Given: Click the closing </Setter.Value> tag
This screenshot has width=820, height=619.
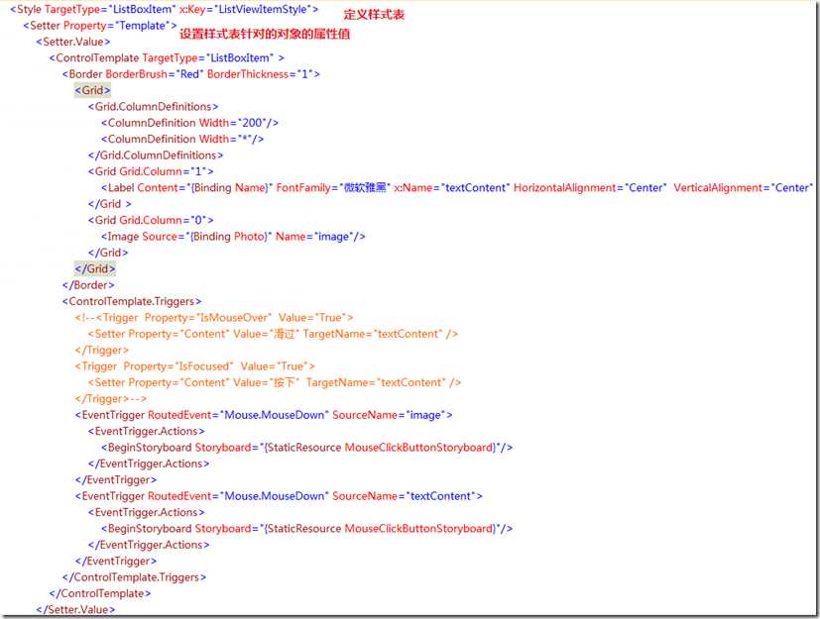Looking at the screenshot, I should [x=75, y=610].
